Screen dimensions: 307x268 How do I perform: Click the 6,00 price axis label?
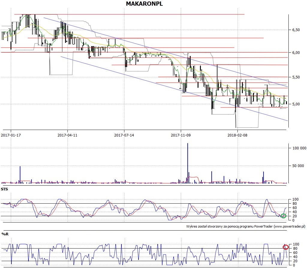coord(296,53)
